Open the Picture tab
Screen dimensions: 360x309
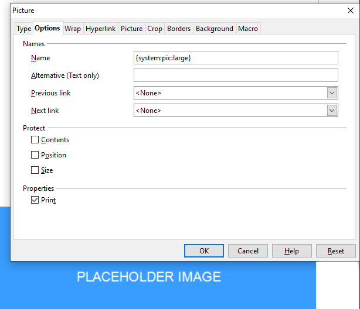click(132, 29)
